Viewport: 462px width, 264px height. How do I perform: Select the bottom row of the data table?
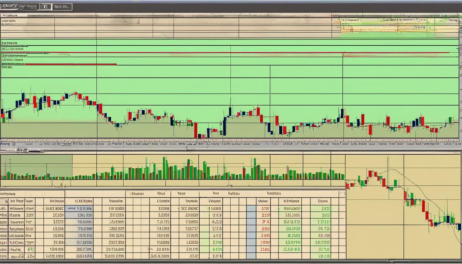pyautogui.click(x=172, y=256)
